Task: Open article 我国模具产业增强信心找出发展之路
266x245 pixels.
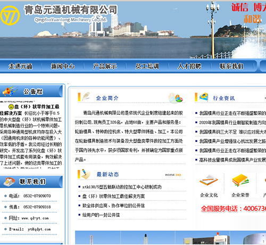Action: [232, 141]
